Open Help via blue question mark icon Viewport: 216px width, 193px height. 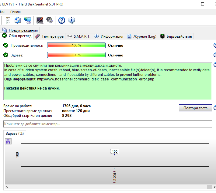pos(61,20)
